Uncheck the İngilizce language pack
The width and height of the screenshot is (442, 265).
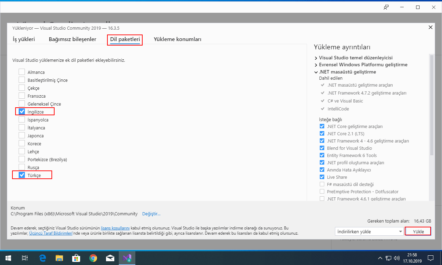point(22,111)
